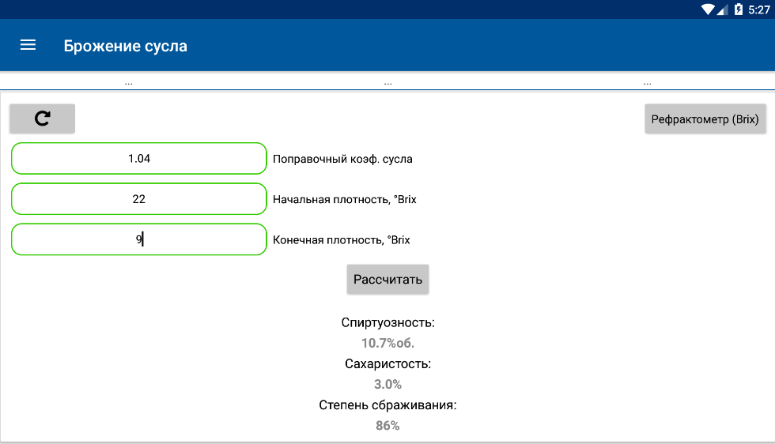This screenshot has width=775, height=444.
Task: Edit the initial density field 22
Action: [139, 199]
